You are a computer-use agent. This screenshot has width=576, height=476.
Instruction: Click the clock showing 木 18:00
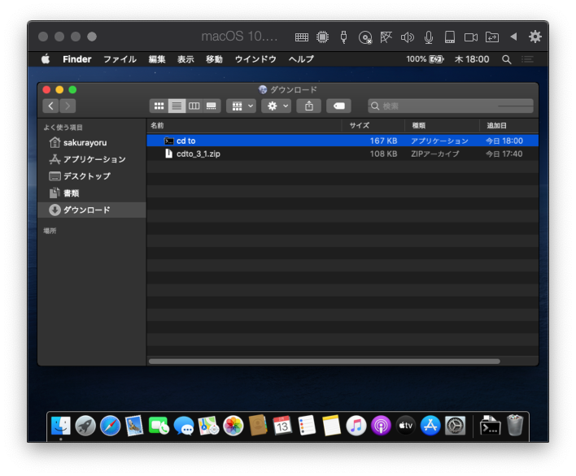pos(472,59)
